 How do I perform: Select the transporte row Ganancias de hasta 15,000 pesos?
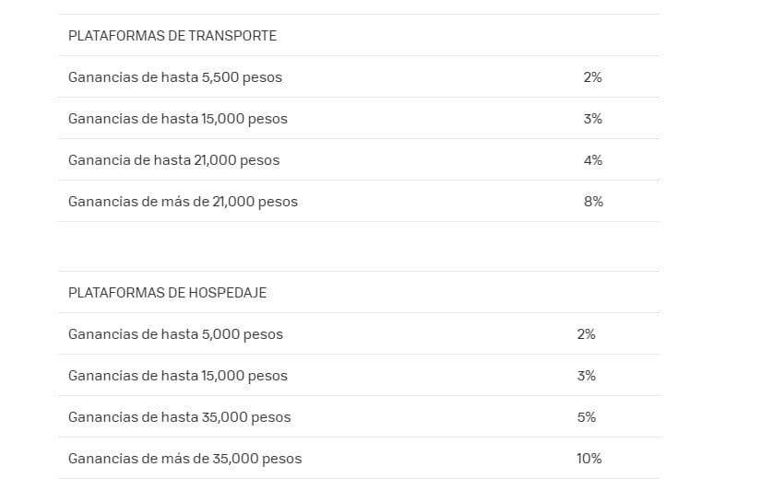[359, 118]
